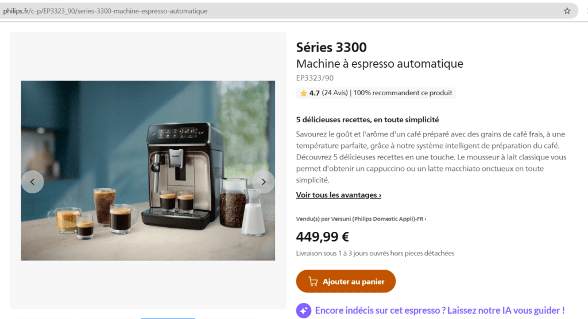Click the philips.fr address bar URL
This screenshot has height=319, width=588.
(105, 11)
